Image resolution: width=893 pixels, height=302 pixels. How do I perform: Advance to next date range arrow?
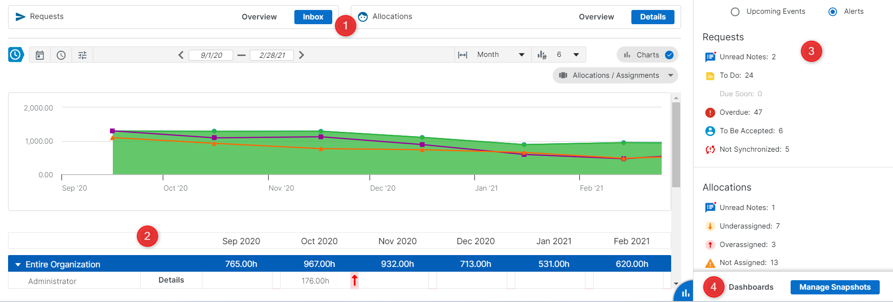pyautogui.click(x=301, y=55)
